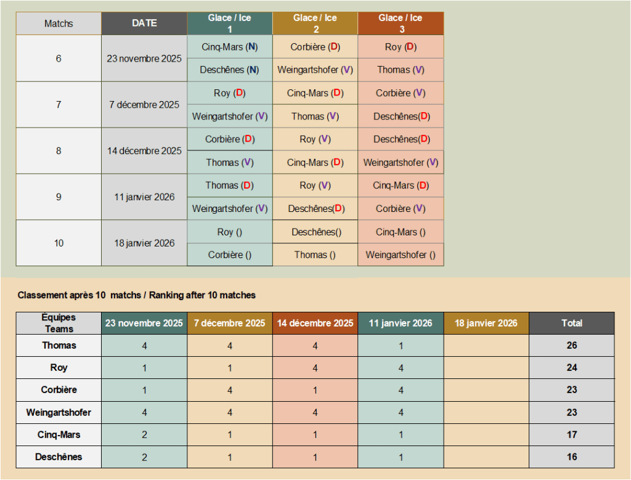Click "Roy ()" in the match 10 row
This screenshot has height=480, width=631.
pyautogui.click(x=230, y=232)
